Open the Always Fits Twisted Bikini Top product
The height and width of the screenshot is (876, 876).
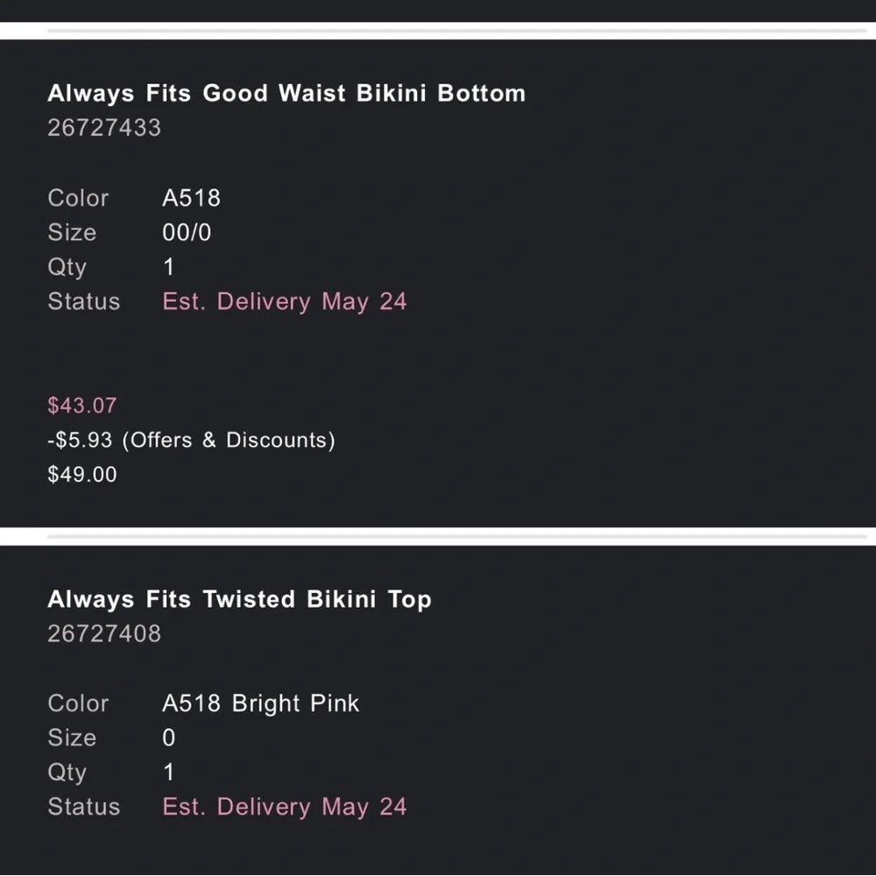[x=239, y=600]
